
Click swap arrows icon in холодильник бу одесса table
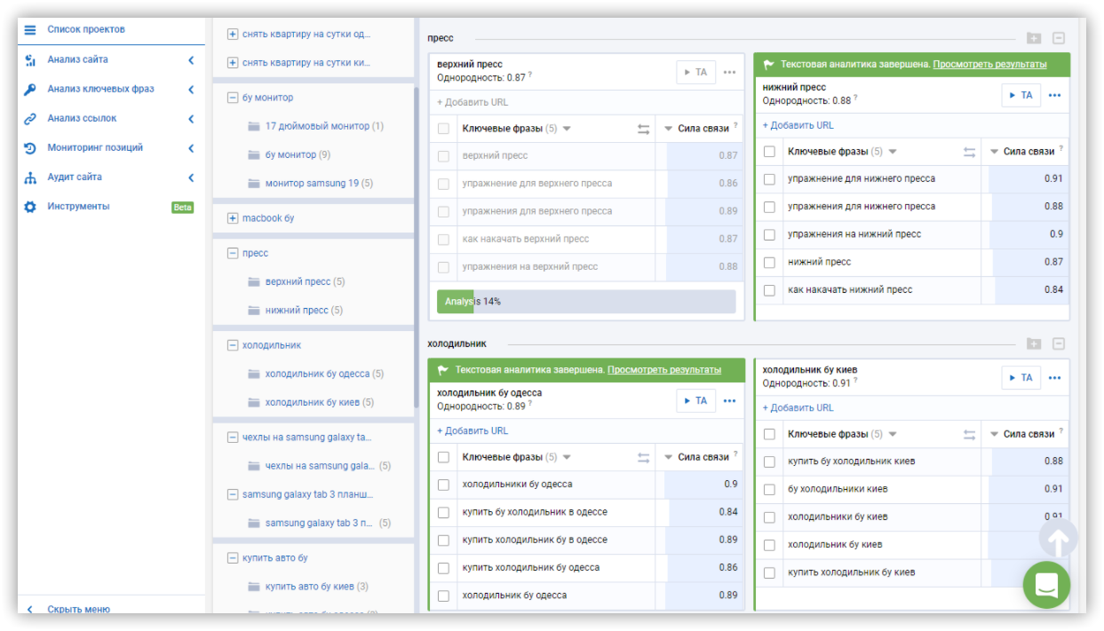click(644, 457)
